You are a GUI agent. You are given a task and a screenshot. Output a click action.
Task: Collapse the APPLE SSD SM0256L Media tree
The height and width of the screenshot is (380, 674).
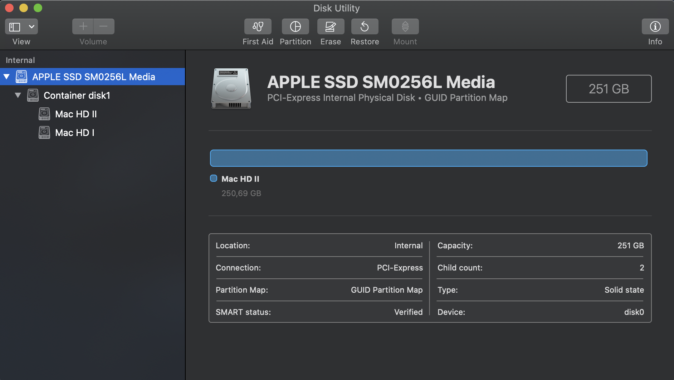tap(6, 77)
